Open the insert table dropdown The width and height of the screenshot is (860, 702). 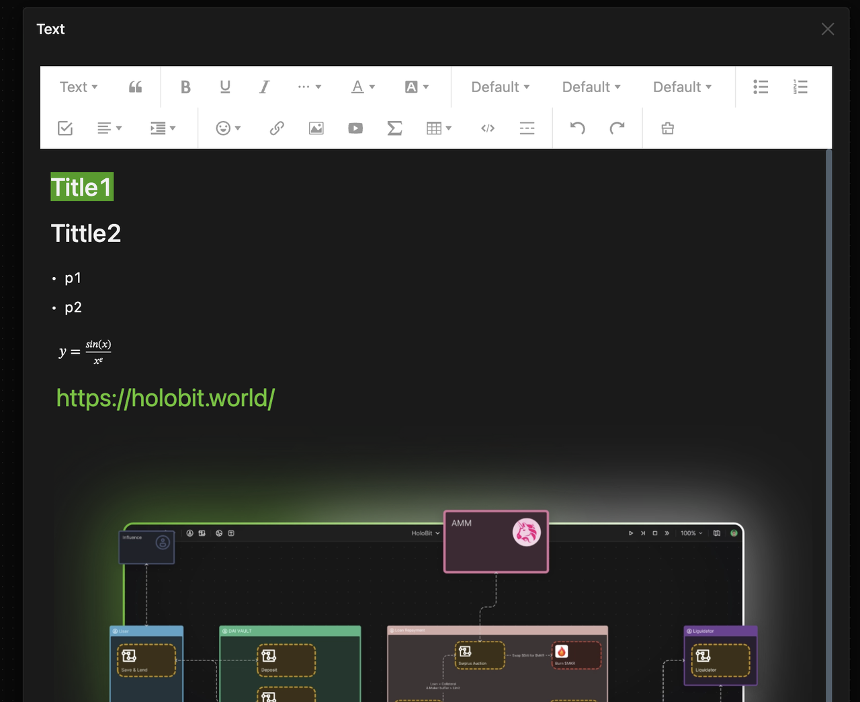coord(439,128)
